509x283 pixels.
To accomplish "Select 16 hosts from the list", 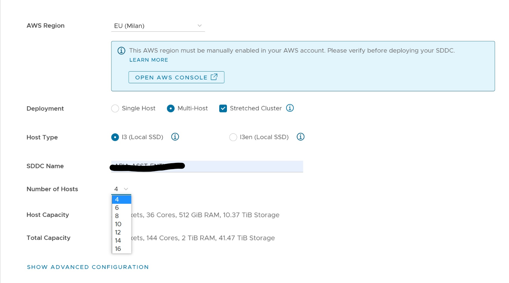I will pos(121,249).
